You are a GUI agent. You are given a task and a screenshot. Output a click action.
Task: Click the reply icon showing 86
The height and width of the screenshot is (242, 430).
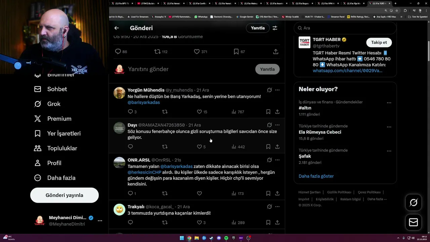[118, 51]
